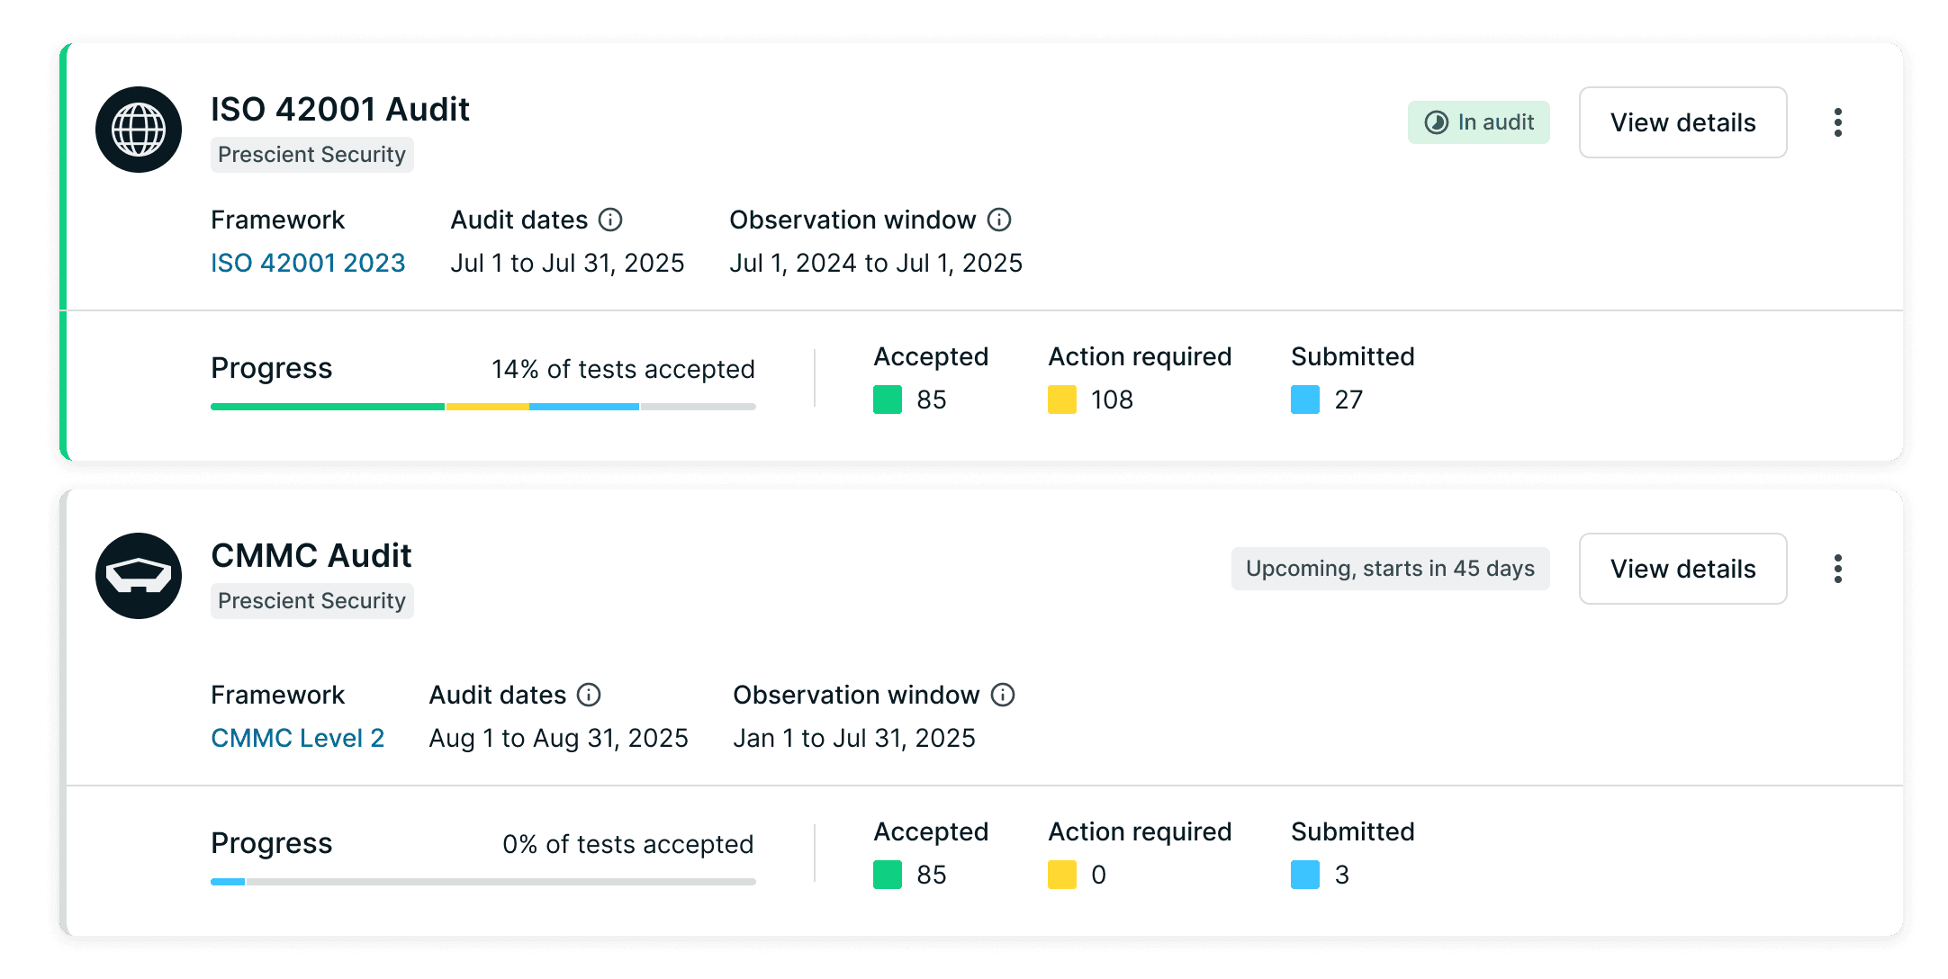Open the ISO 42001 2023 framework link
The width and height of the screenshot is (1948, 979).
tap(308, 263)
